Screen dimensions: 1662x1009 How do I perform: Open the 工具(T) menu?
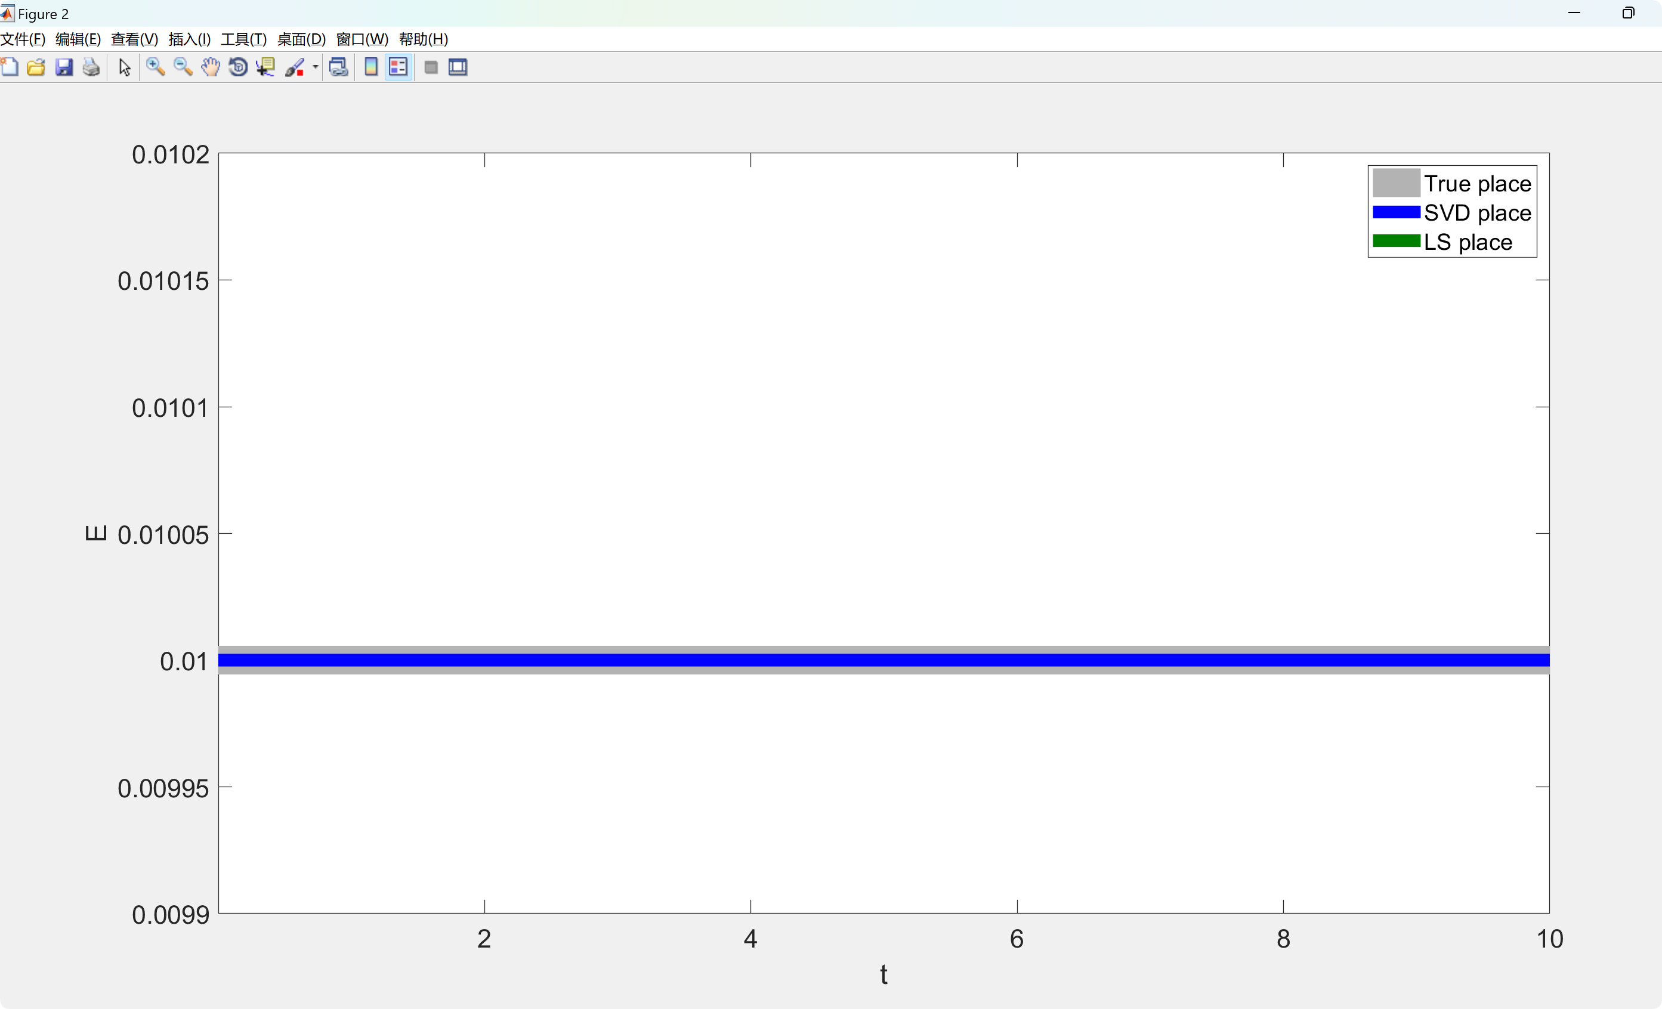(x=243, y=39)
